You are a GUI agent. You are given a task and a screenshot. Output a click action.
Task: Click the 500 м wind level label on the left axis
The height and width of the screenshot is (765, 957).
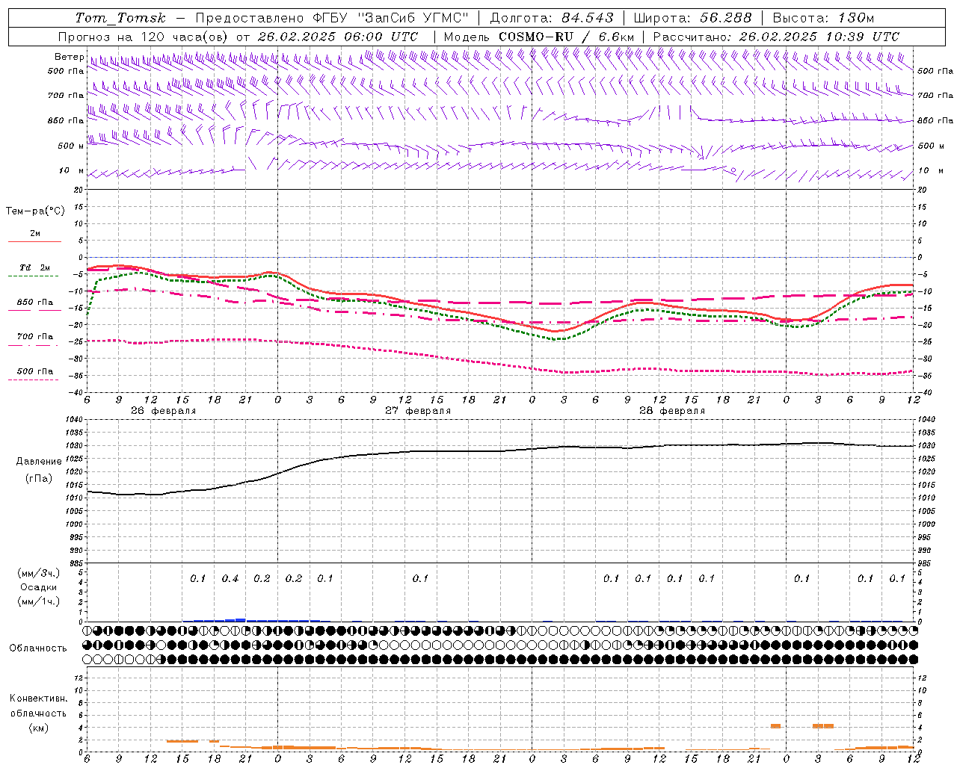click(72, 146)
